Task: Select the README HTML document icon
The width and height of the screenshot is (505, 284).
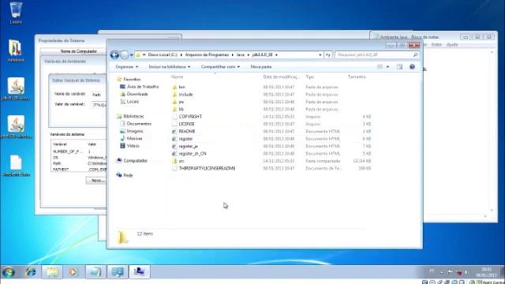Action: point(174,132)
